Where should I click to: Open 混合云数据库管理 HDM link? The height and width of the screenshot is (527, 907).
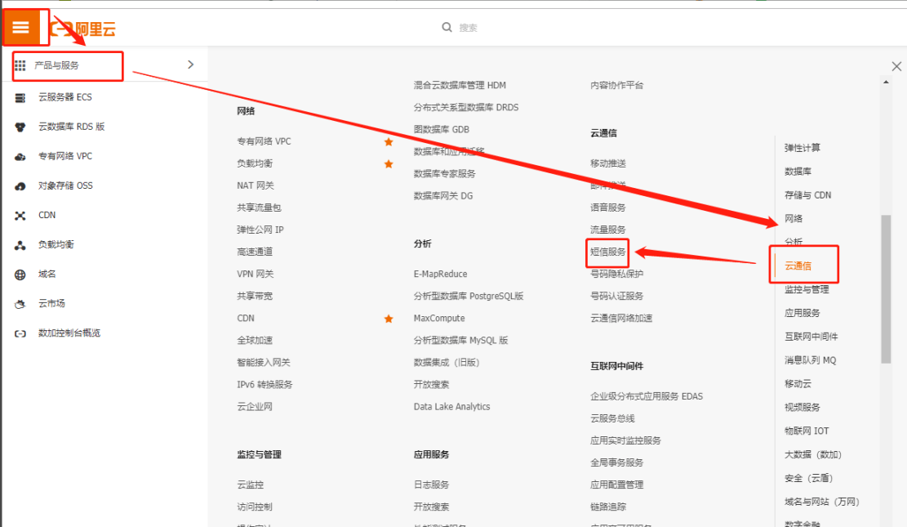[460, 85]
